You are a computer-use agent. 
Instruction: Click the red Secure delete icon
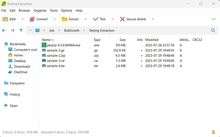pyautogui.click(x=122, y=19)
